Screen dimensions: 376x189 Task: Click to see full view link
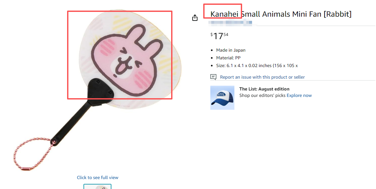[x=98, y=177]
